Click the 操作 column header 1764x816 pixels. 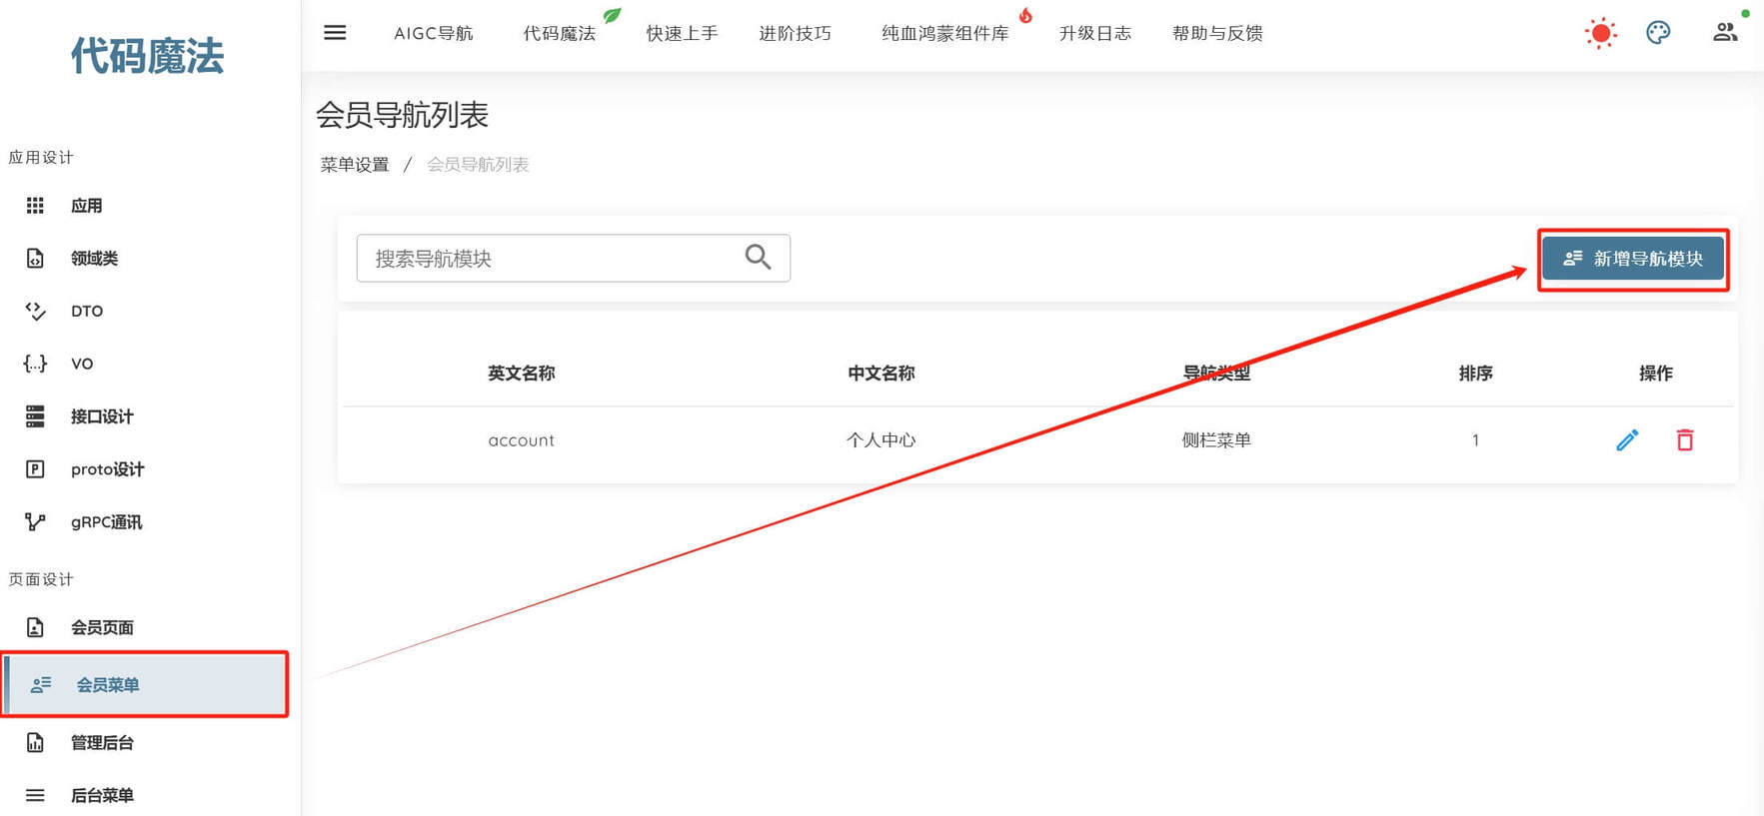pos(1656,373)
